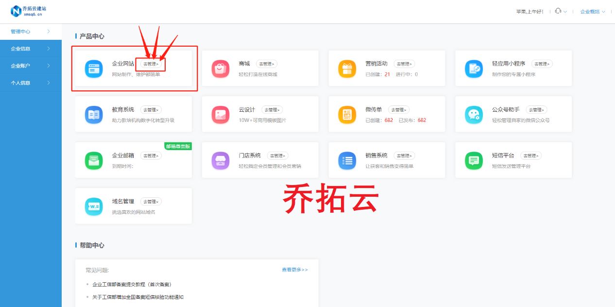Viewport: 615px width, 307px height.
Task: Open the 营销活动 gift icon
Action: (x=347, y=68)
